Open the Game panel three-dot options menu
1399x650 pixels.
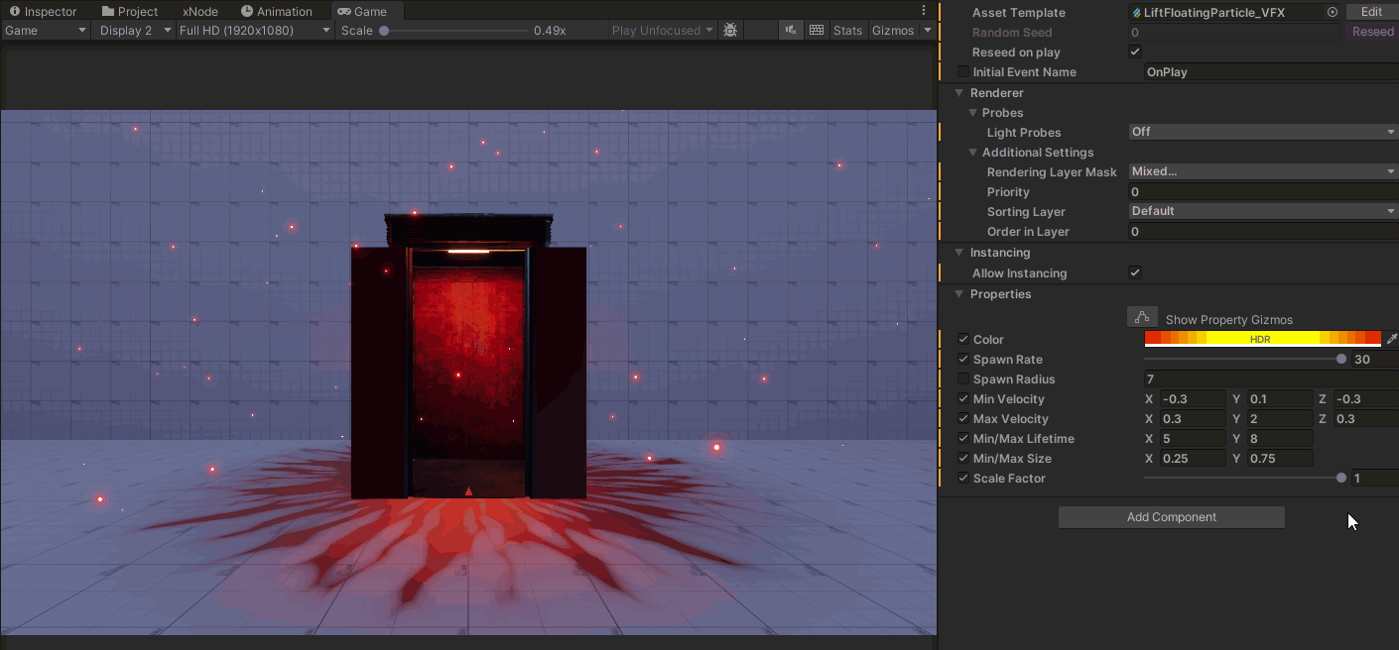click(x=924, y=11)
